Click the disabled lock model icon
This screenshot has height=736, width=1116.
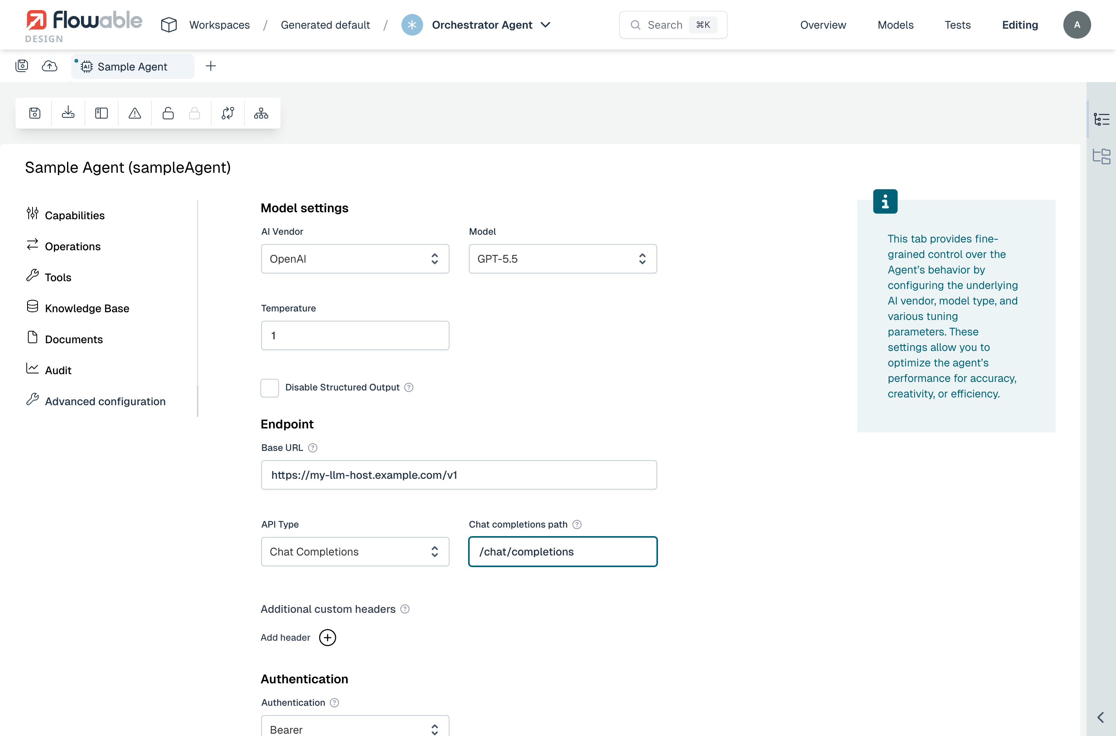195,113
